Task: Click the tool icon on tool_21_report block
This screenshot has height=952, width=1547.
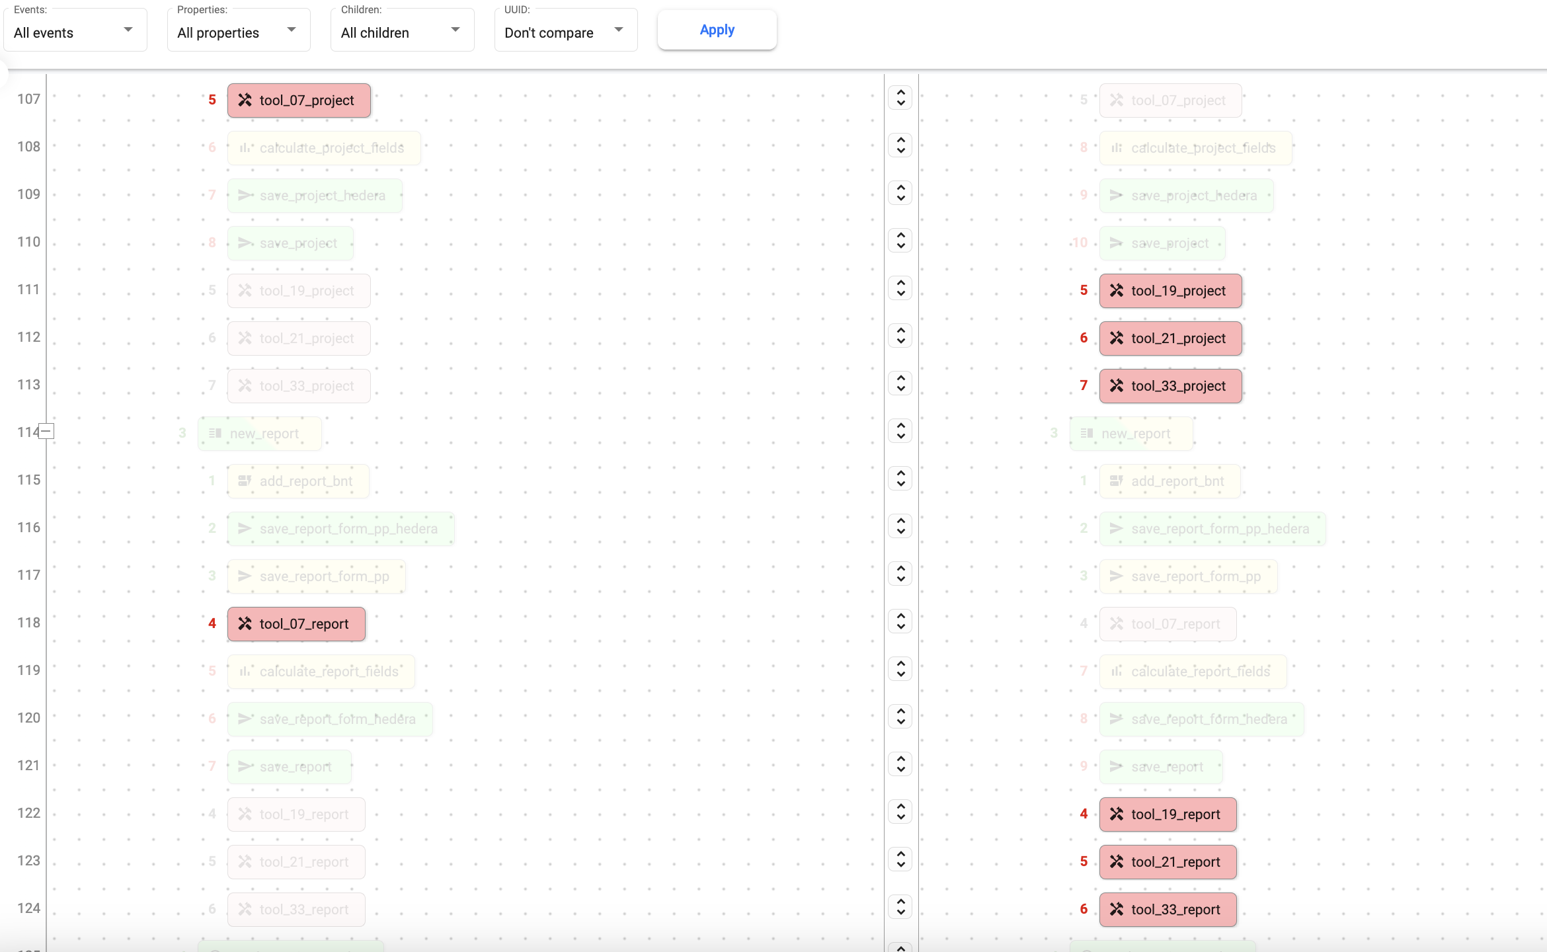Action: point(1117,862)
